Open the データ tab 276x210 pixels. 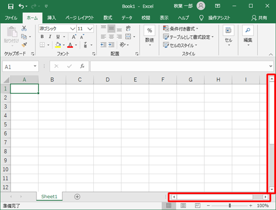click(127, 18)
